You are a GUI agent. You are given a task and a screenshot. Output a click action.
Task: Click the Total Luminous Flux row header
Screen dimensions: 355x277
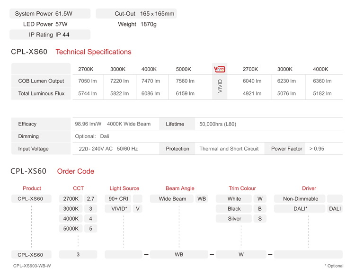(x=41, y=93)
